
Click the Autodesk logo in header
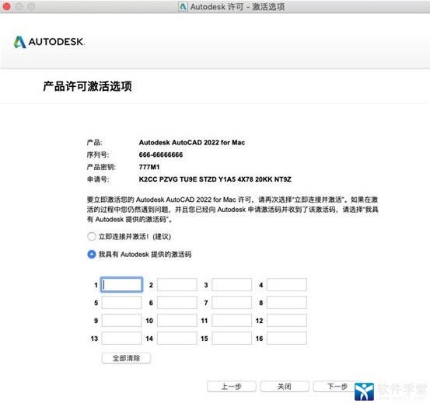(49, 42)
